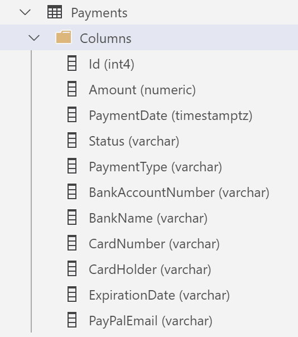Select the "BankName (varchar)" column
The image size is (298, 337).
tap(148, 218)
